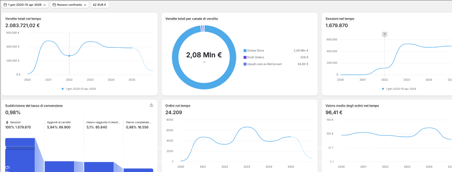Click the 329 € Draft Orders value
Screen dimensions: 452x172
pos(304,57)
